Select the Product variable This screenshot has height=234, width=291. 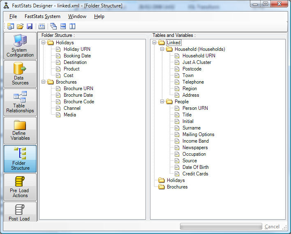(72, 69)
